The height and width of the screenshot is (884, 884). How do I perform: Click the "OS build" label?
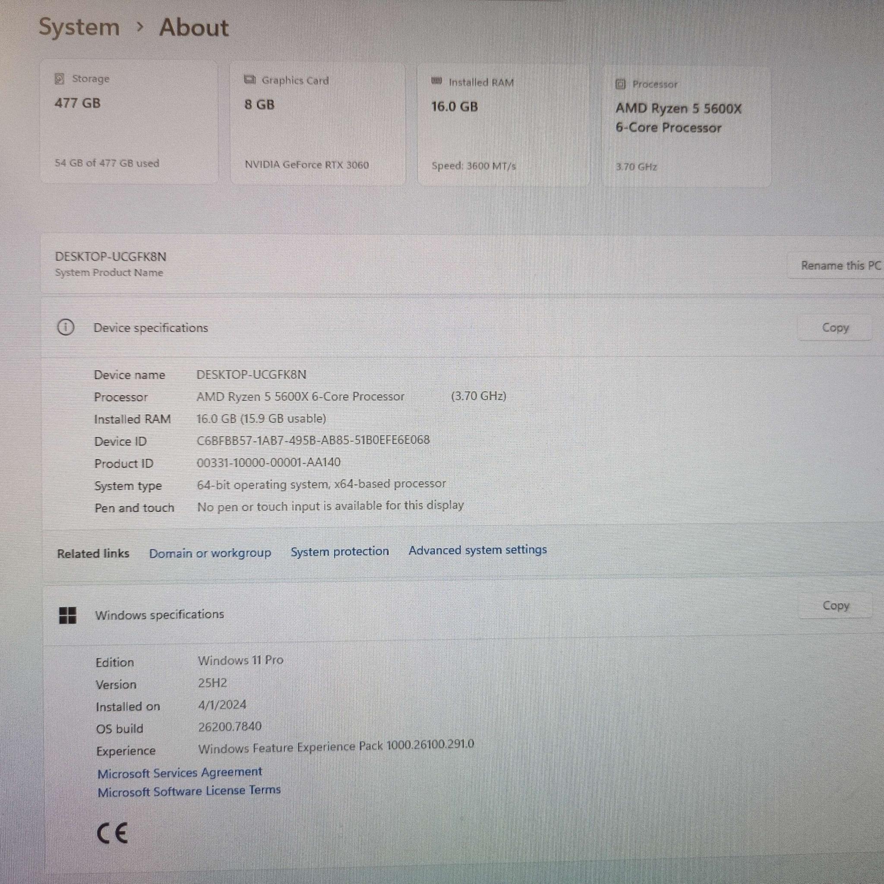(120, 729)
